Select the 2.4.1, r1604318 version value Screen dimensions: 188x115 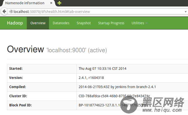pyautogui.click(x=91, y=78)
